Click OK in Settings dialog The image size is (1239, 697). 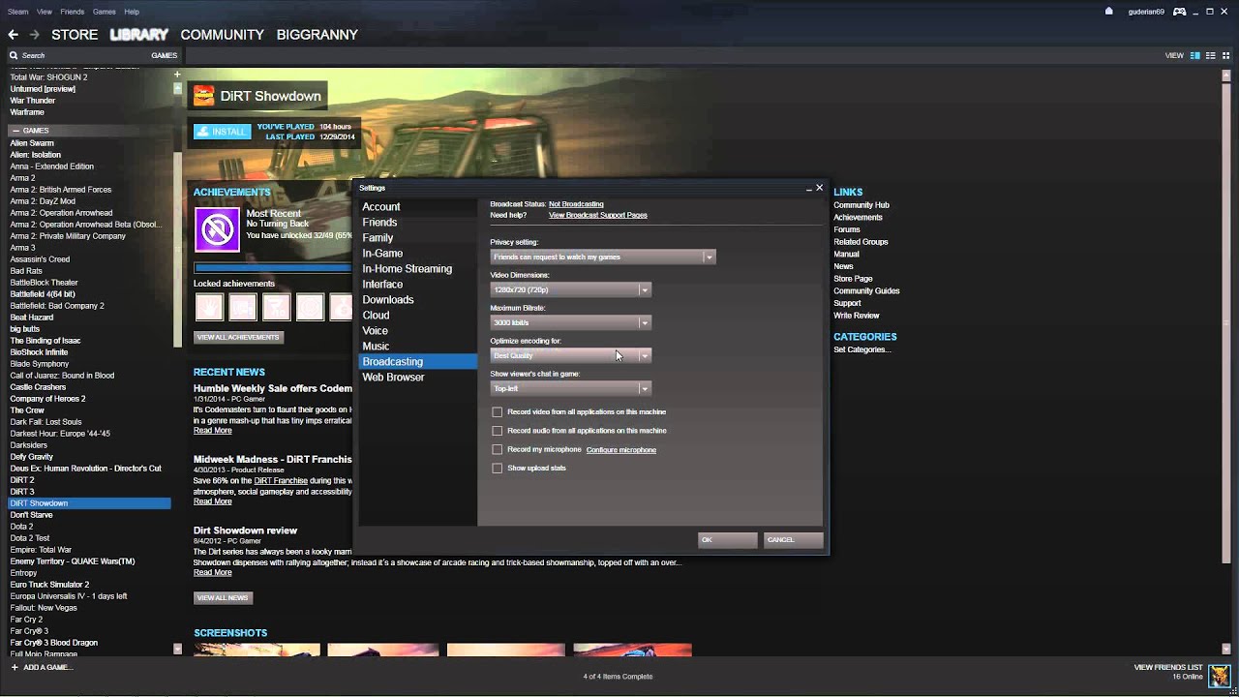(727, 540)
